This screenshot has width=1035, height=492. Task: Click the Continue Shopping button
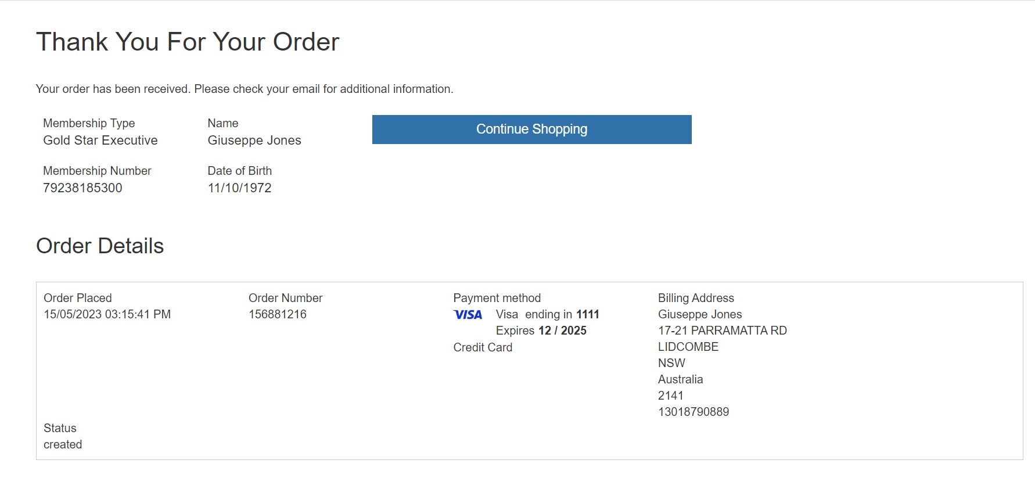(x=531, y=130)
